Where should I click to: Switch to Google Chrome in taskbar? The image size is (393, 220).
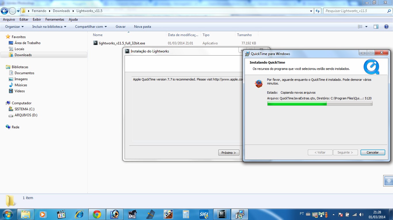pyautogui.click(x=97, y=214)
